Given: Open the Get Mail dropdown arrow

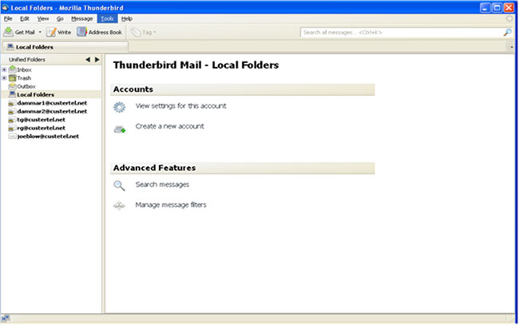Looking at the screenshot, I should [40, 32].
